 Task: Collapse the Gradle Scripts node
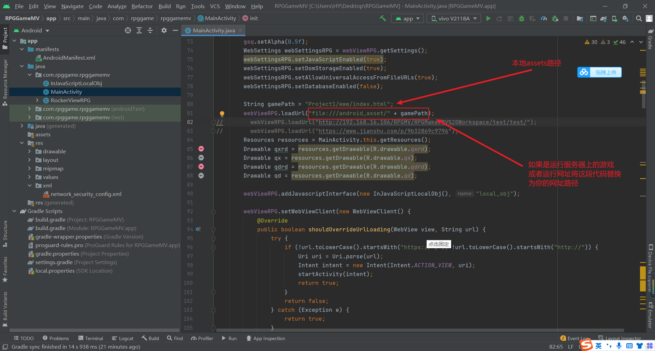[14, 211]
